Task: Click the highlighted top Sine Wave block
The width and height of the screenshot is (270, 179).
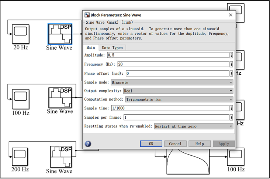Action: tap(60, 34)
